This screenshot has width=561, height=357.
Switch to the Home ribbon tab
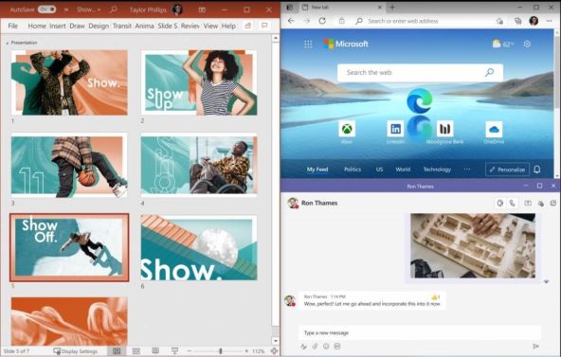37,26
